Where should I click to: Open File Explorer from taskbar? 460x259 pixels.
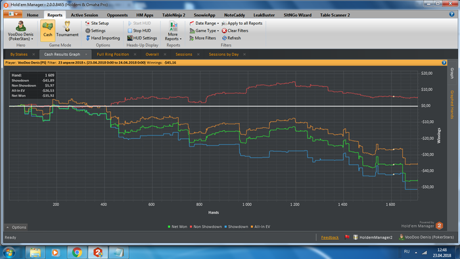[35, 252]
